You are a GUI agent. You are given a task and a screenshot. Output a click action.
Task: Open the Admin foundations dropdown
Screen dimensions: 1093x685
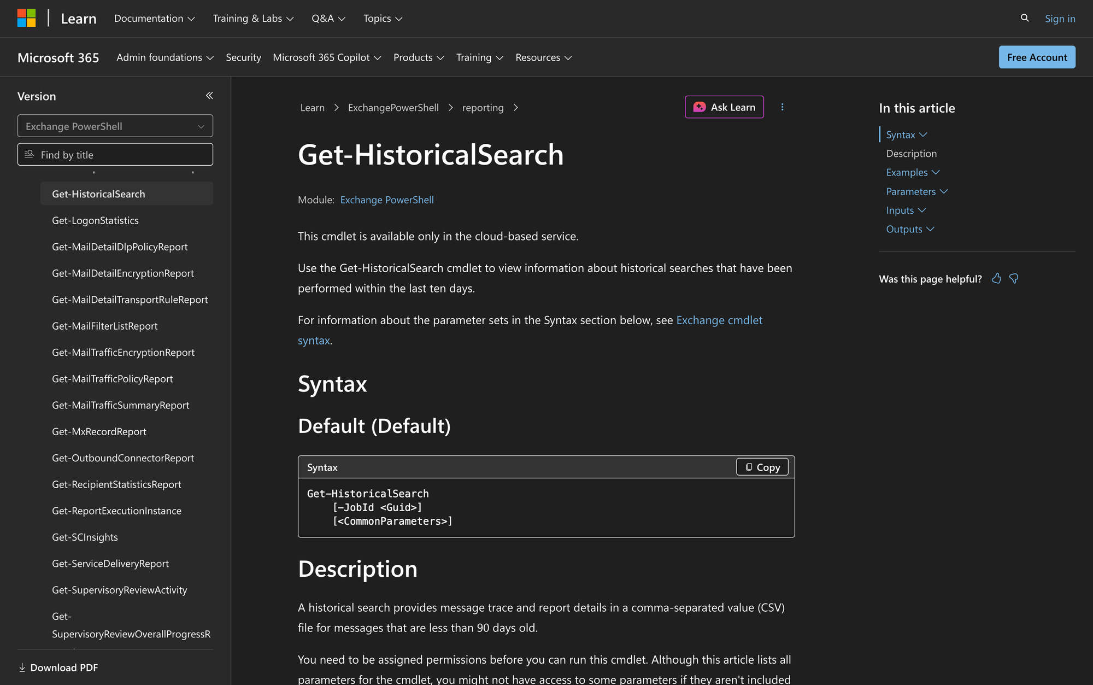click(165, 57)
